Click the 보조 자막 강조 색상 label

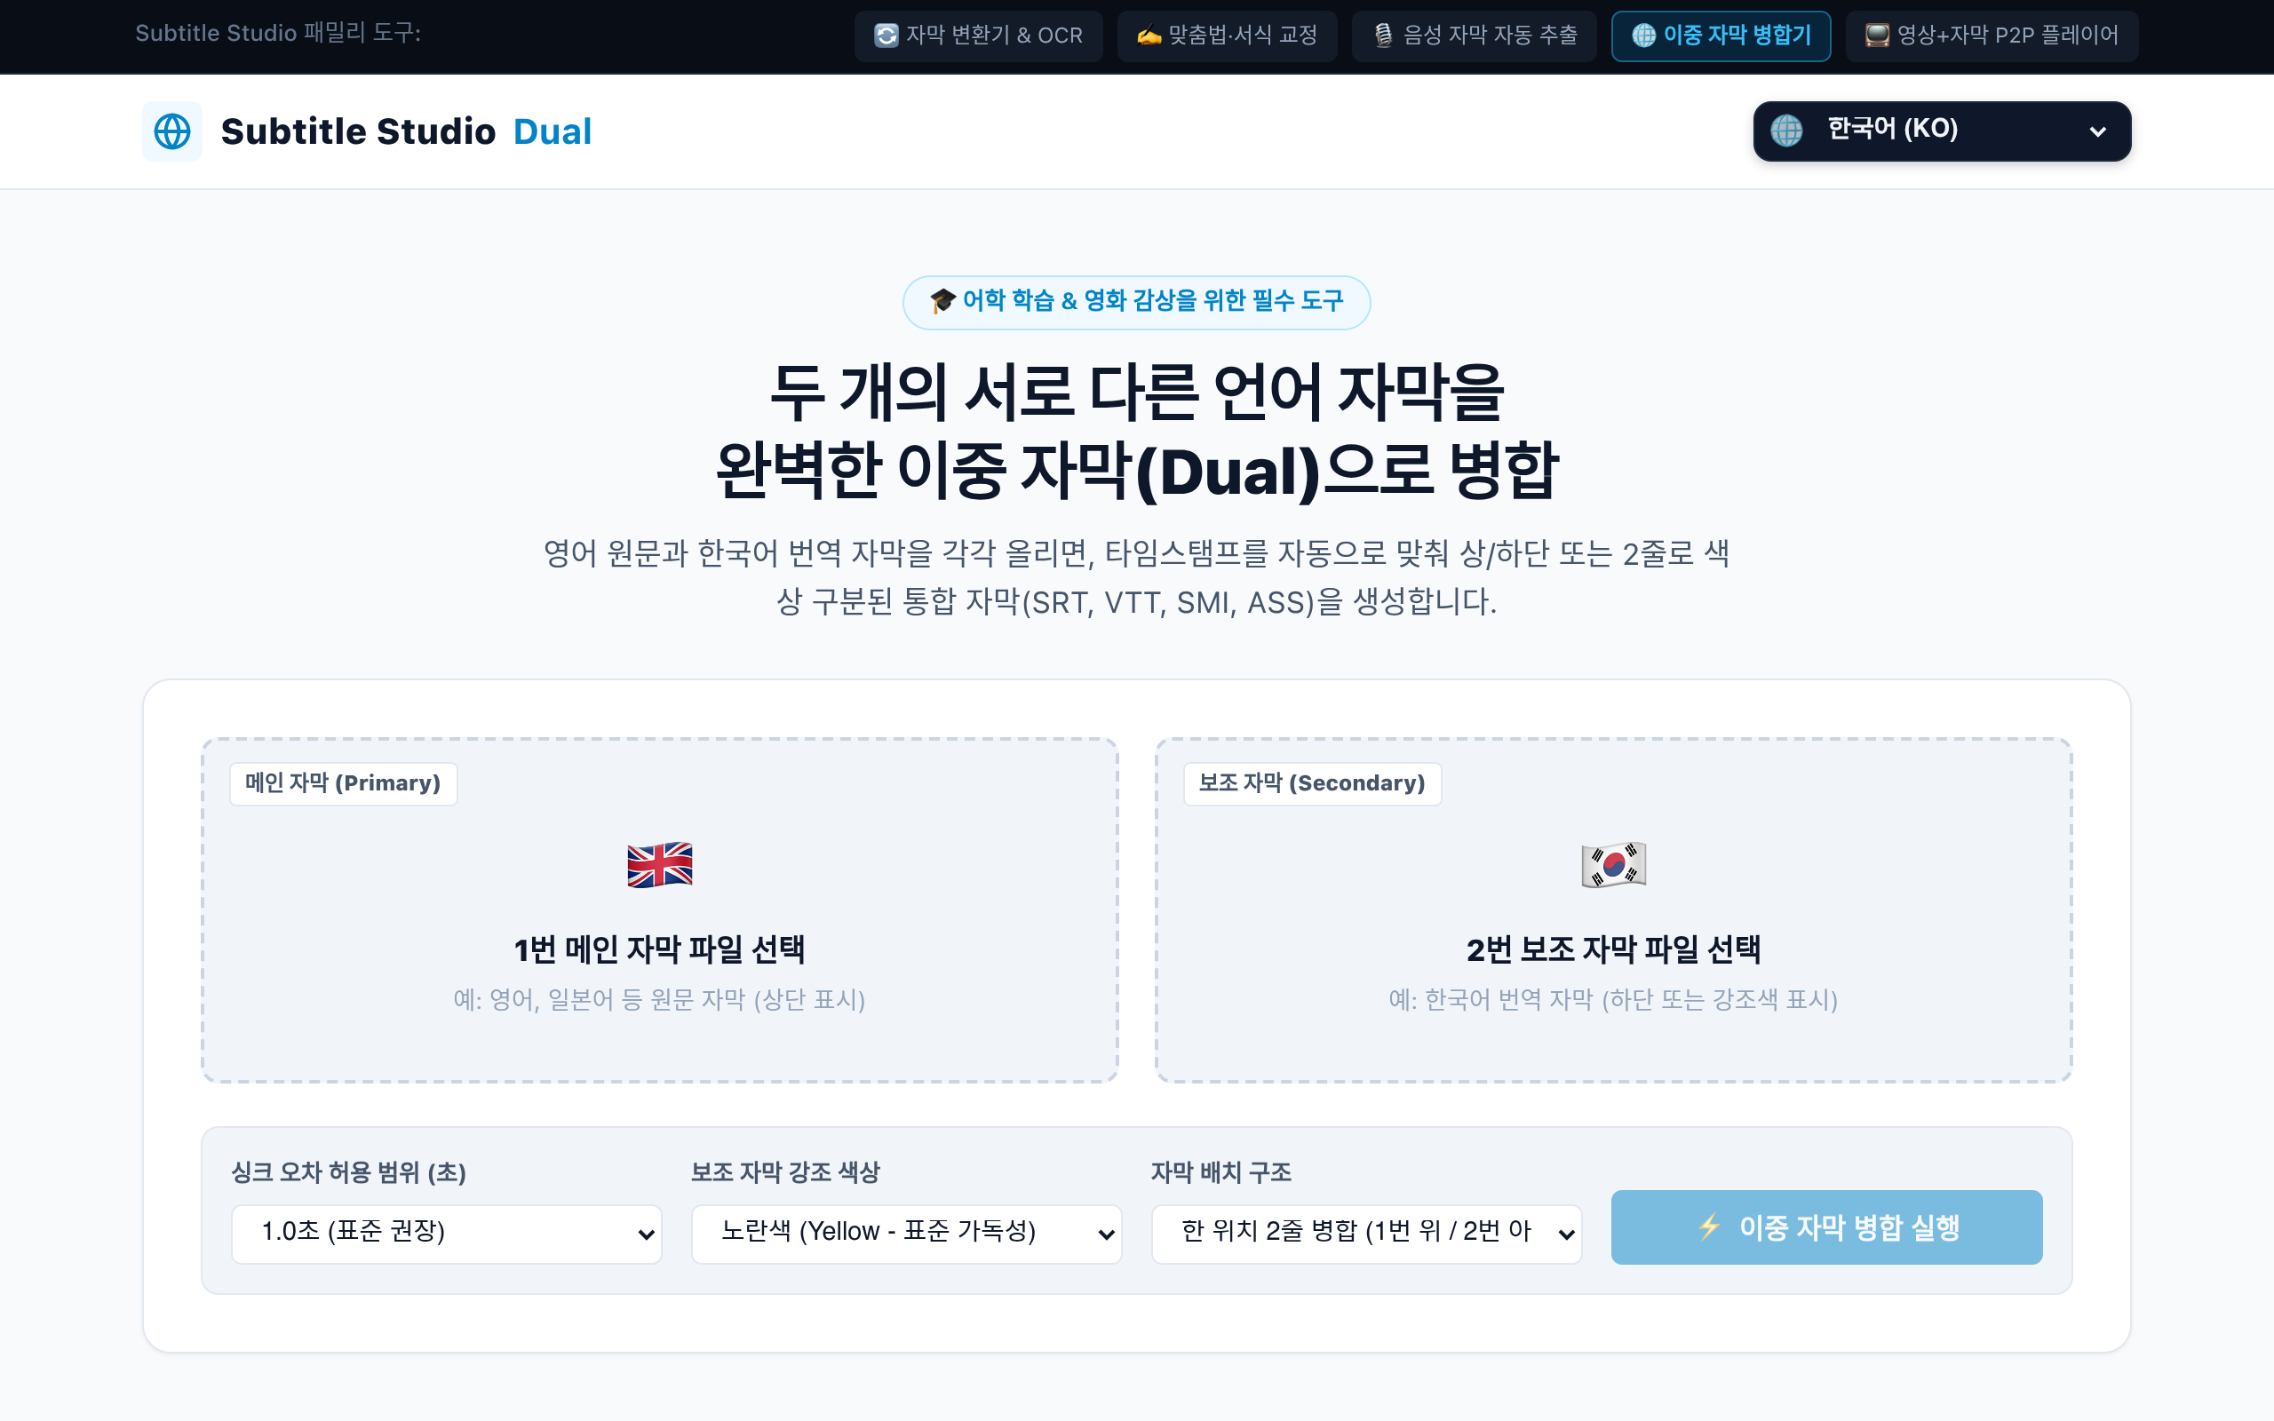pos(784,1172)
